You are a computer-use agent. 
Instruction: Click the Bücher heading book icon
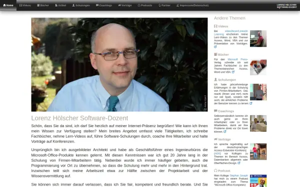coord(215,54)
